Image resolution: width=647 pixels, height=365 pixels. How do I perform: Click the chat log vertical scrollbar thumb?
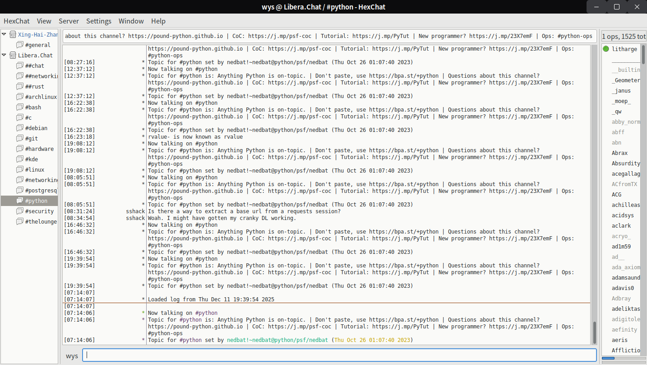(594, 332)
